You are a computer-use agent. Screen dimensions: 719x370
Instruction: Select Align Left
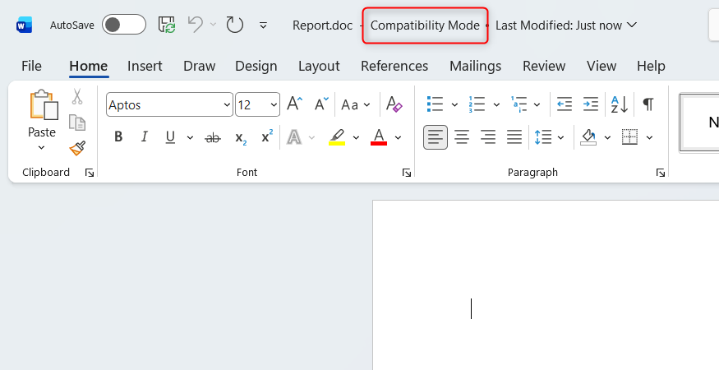(x=436, y=136)
